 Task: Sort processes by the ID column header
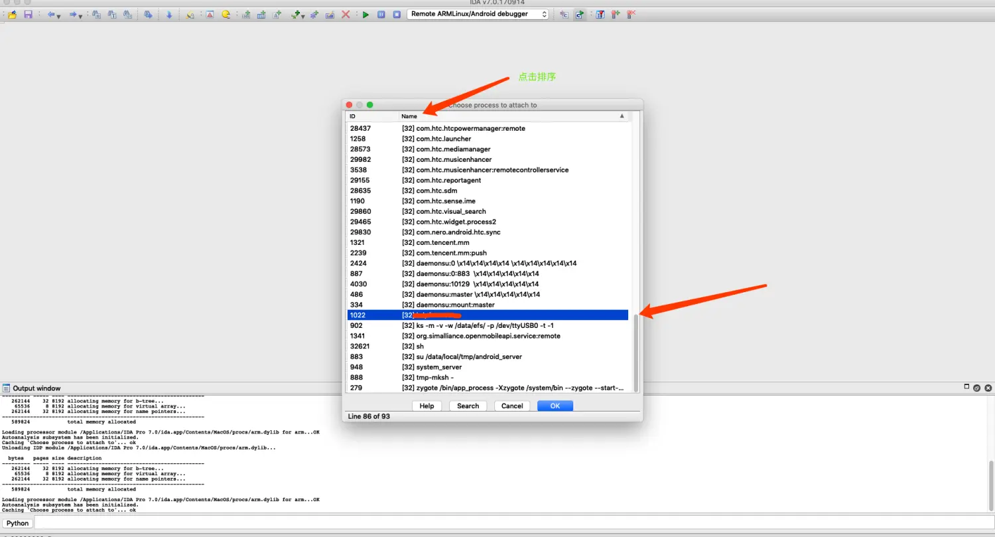[x=372, y=116]
